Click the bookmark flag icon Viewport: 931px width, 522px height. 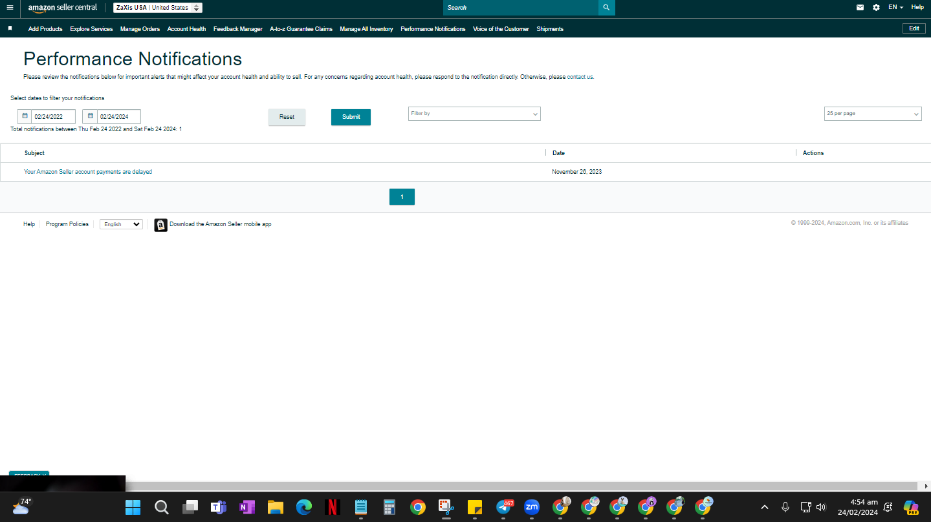[10, 28]
